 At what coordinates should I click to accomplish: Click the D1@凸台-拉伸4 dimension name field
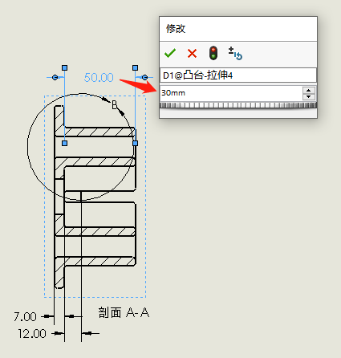238,75
